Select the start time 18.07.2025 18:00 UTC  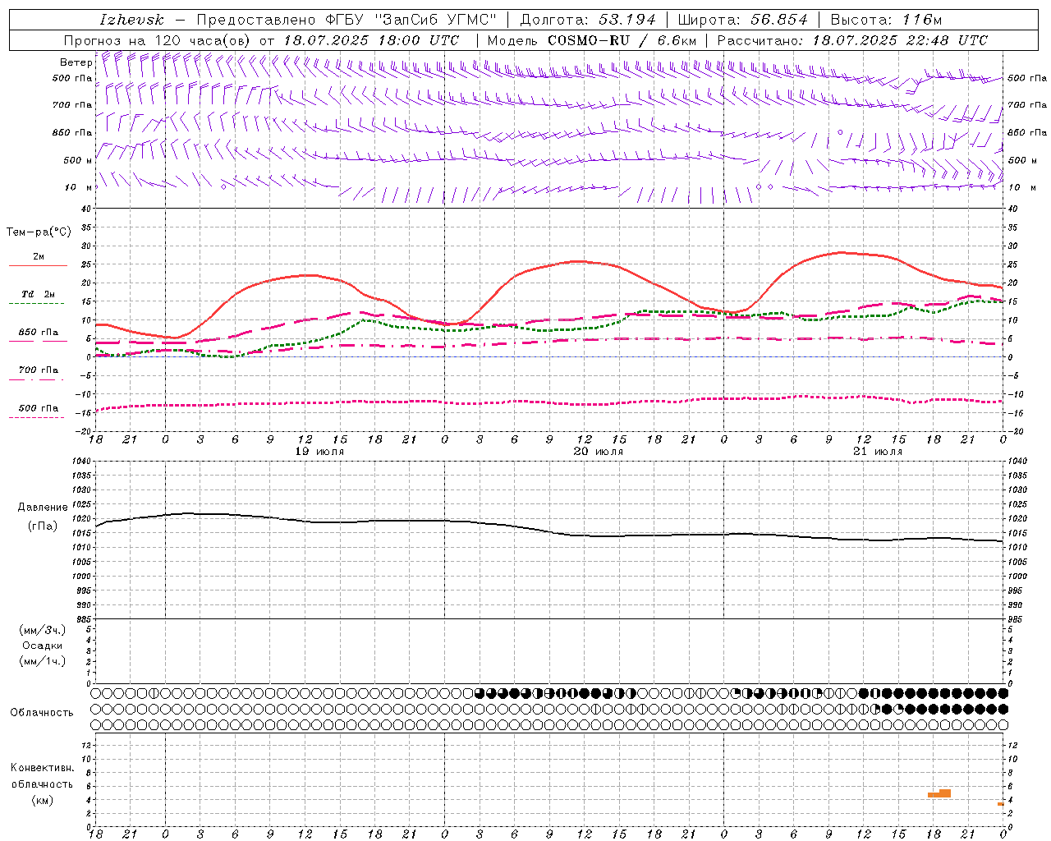click(x=371, y=40)
